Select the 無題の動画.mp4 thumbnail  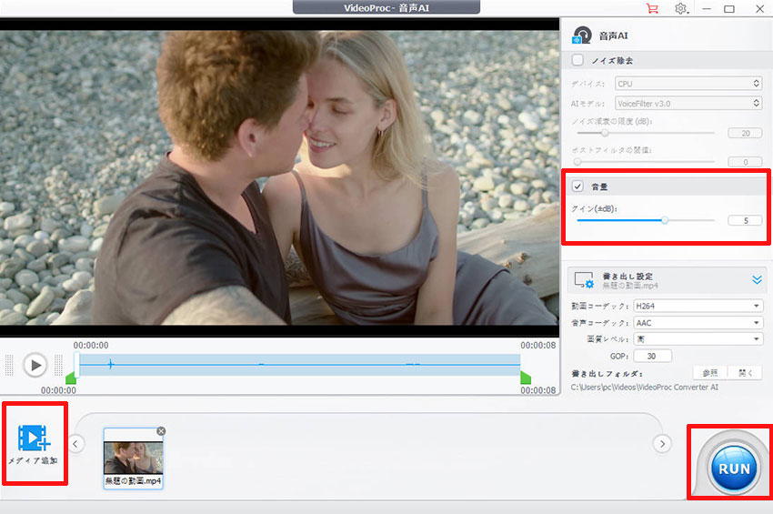point(133,459)
